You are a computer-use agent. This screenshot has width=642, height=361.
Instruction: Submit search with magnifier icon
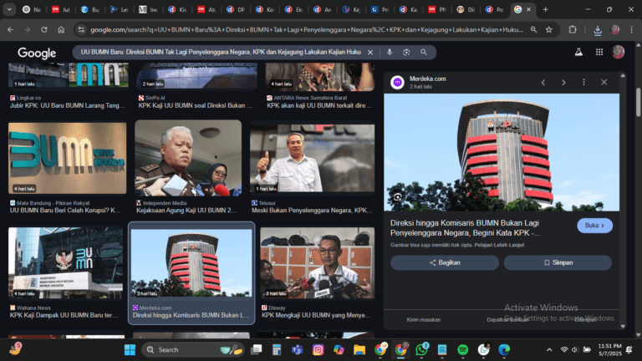(x=423, y=53)
